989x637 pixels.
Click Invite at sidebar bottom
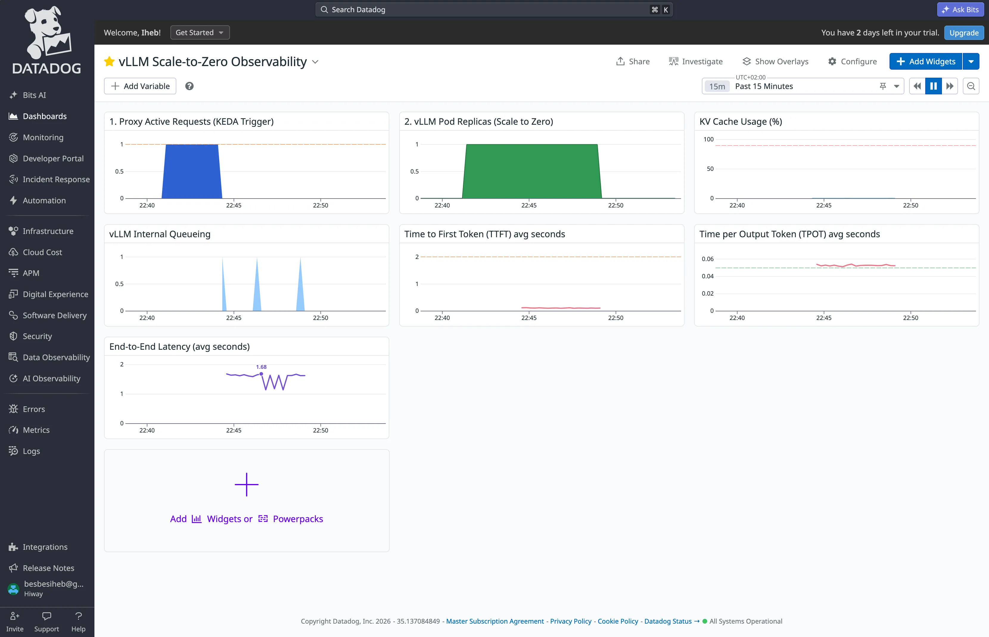point(15,622)
